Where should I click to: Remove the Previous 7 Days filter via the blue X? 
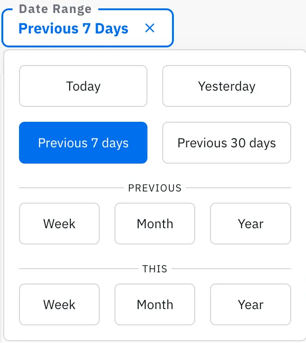coord(150,28)
